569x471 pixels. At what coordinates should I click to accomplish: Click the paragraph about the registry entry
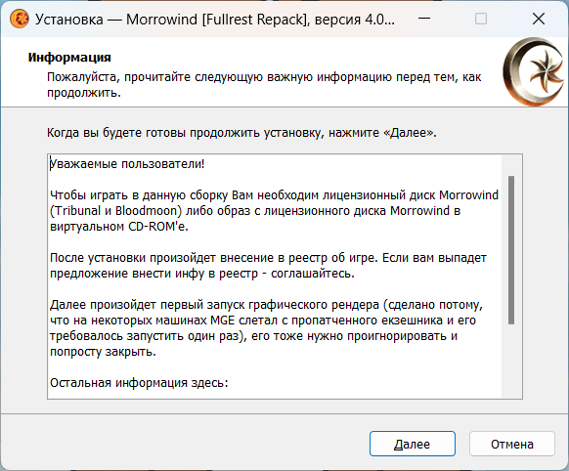268,266
